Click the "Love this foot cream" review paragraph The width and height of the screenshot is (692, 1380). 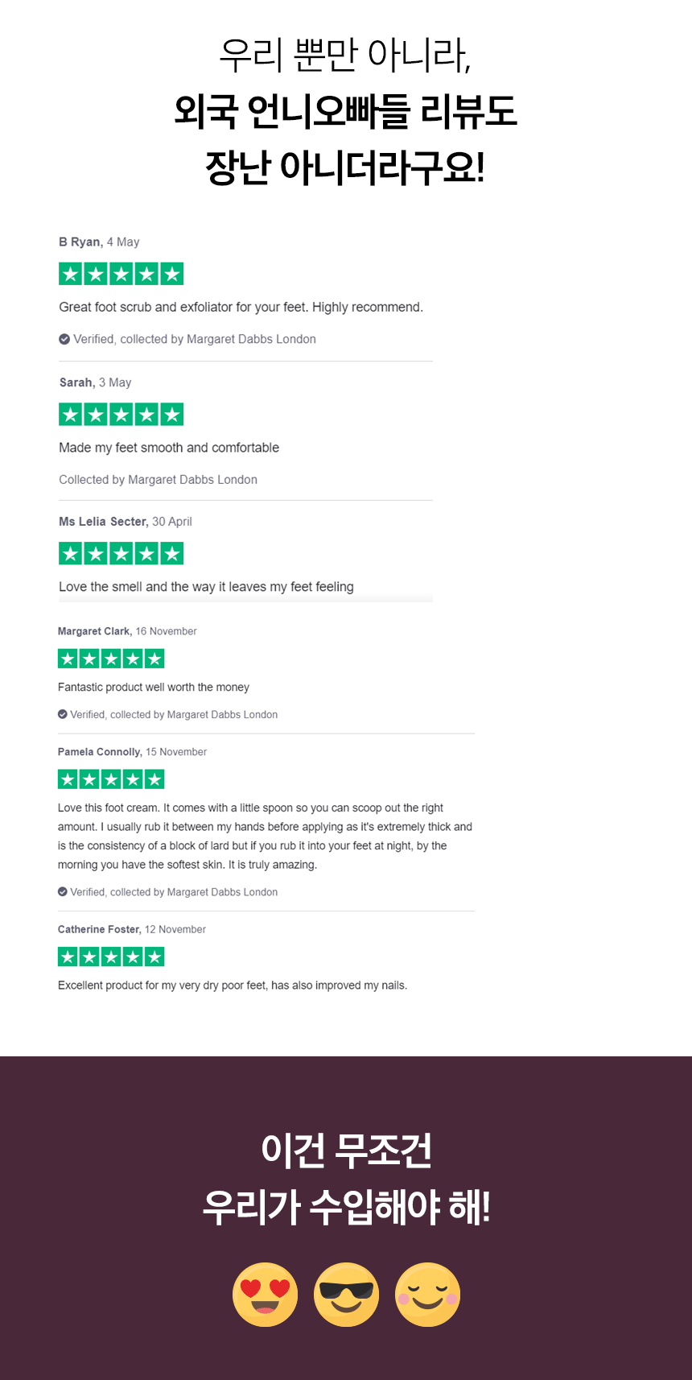(265, 836)
